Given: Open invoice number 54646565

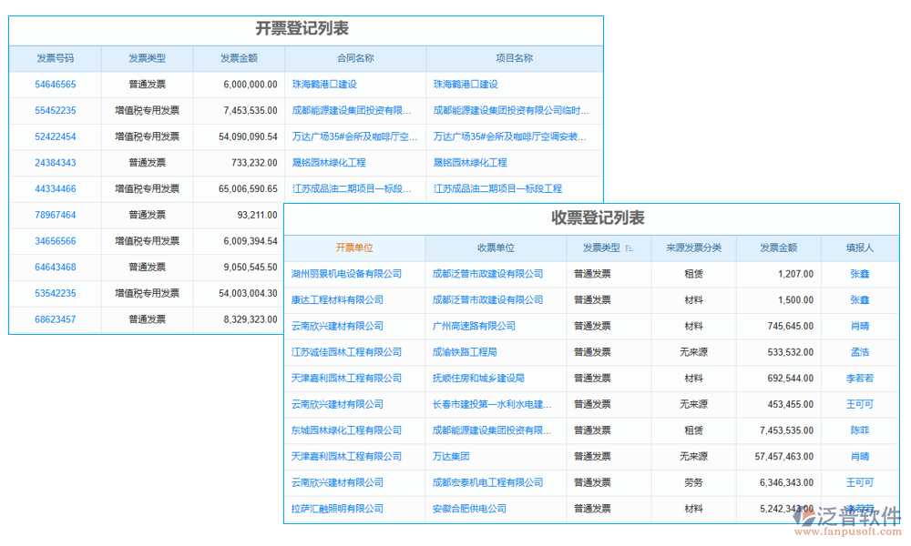Looking at the screenshot, I should 56,85.
